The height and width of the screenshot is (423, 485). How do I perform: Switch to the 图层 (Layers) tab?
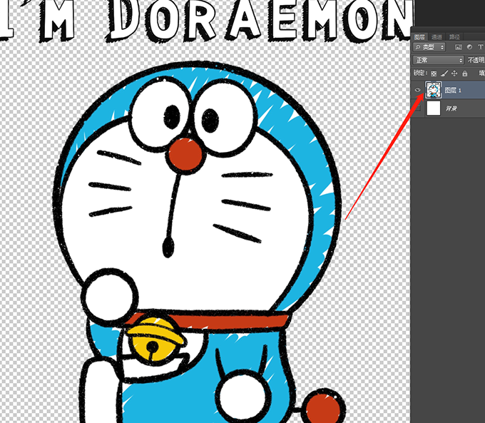pyautogui.click(x=419, y=37)
